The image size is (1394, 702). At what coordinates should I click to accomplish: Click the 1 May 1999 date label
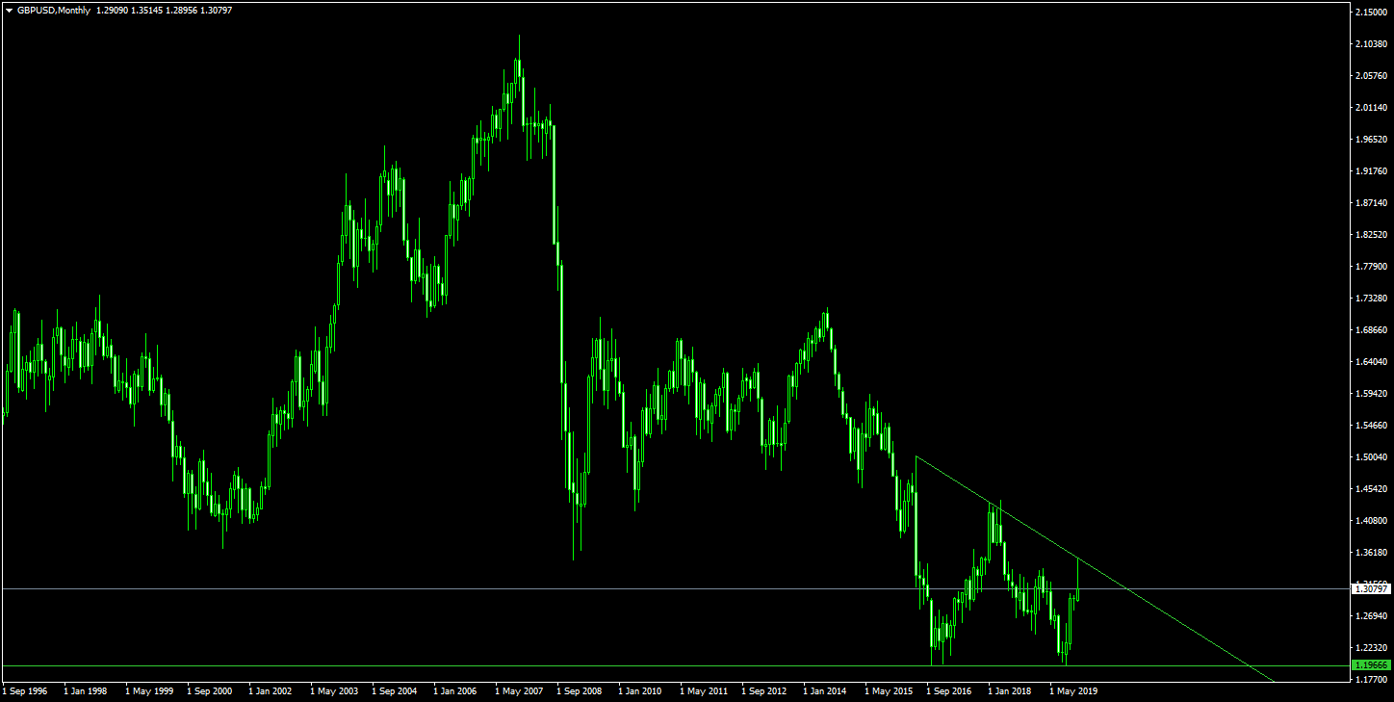149,691
